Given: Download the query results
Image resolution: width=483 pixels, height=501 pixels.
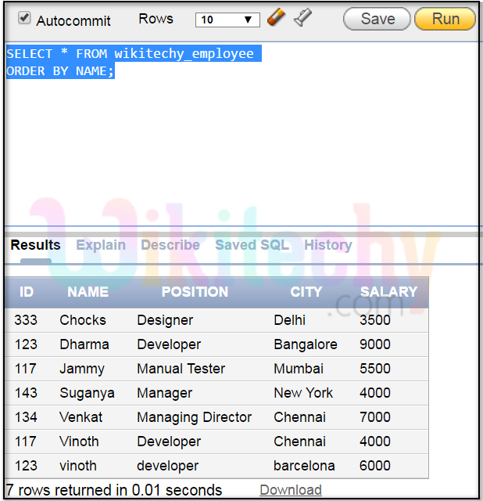Looking at the screenshot, I should [290, 490].
